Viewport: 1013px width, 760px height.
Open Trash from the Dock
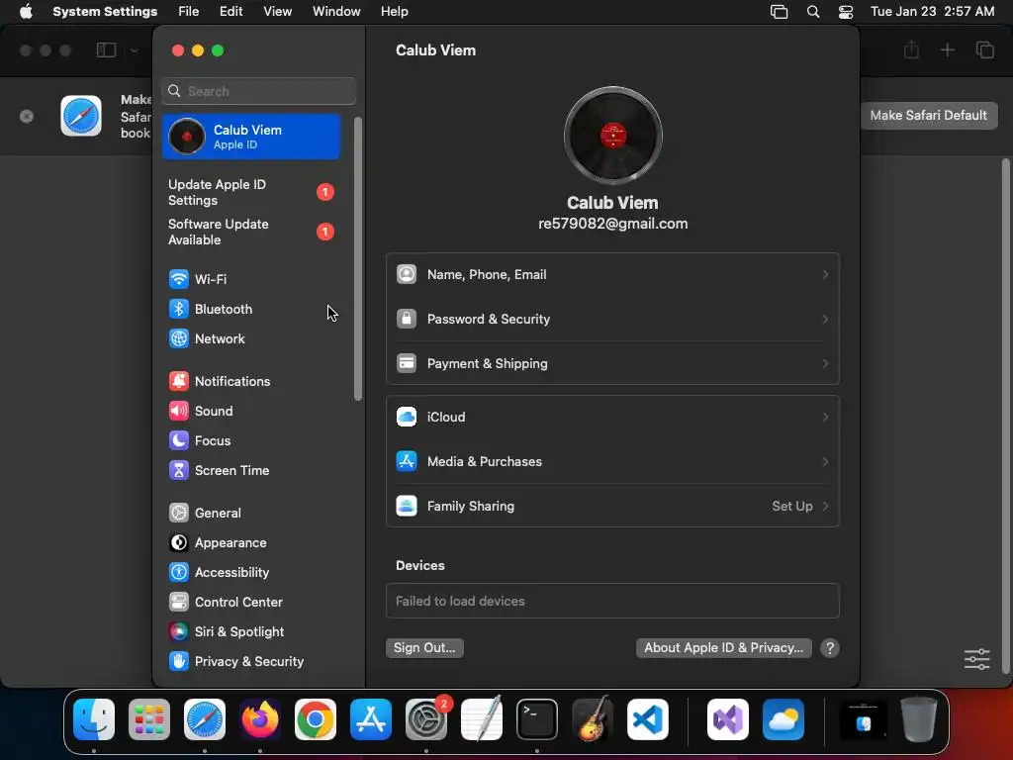click(919, 719)
